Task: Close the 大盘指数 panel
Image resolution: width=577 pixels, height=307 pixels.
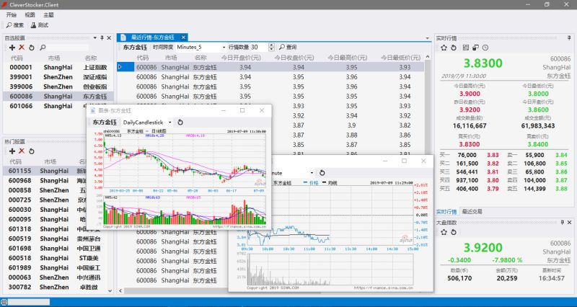Action: (569, 223)
